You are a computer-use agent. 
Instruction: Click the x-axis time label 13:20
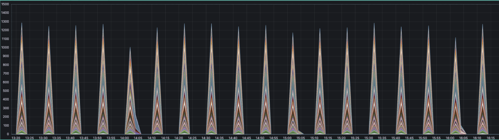(x=16, y=138)
